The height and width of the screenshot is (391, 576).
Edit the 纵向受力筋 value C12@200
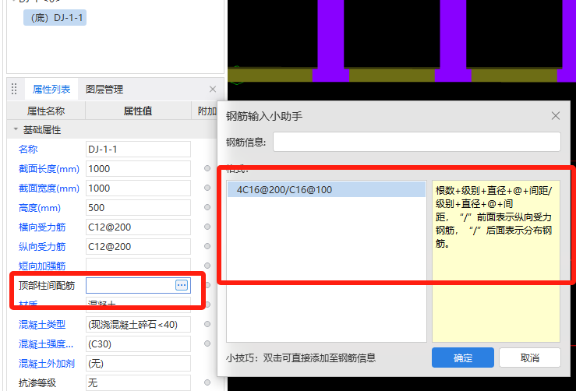pos(138,246)
